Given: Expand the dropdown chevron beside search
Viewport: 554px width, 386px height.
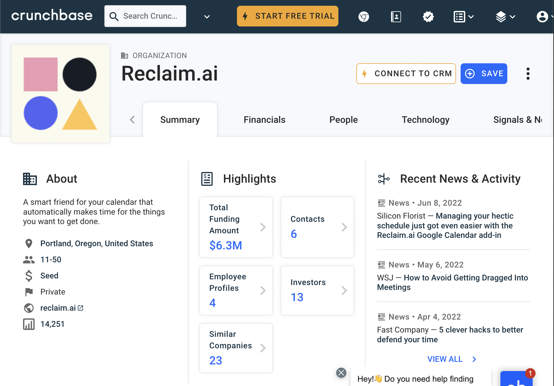Looking at the screenshot, I should click(x=207, y=17).
